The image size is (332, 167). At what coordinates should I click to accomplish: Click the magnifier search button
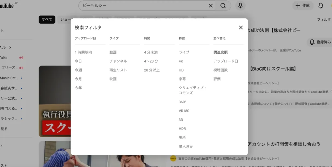[223, 6]
